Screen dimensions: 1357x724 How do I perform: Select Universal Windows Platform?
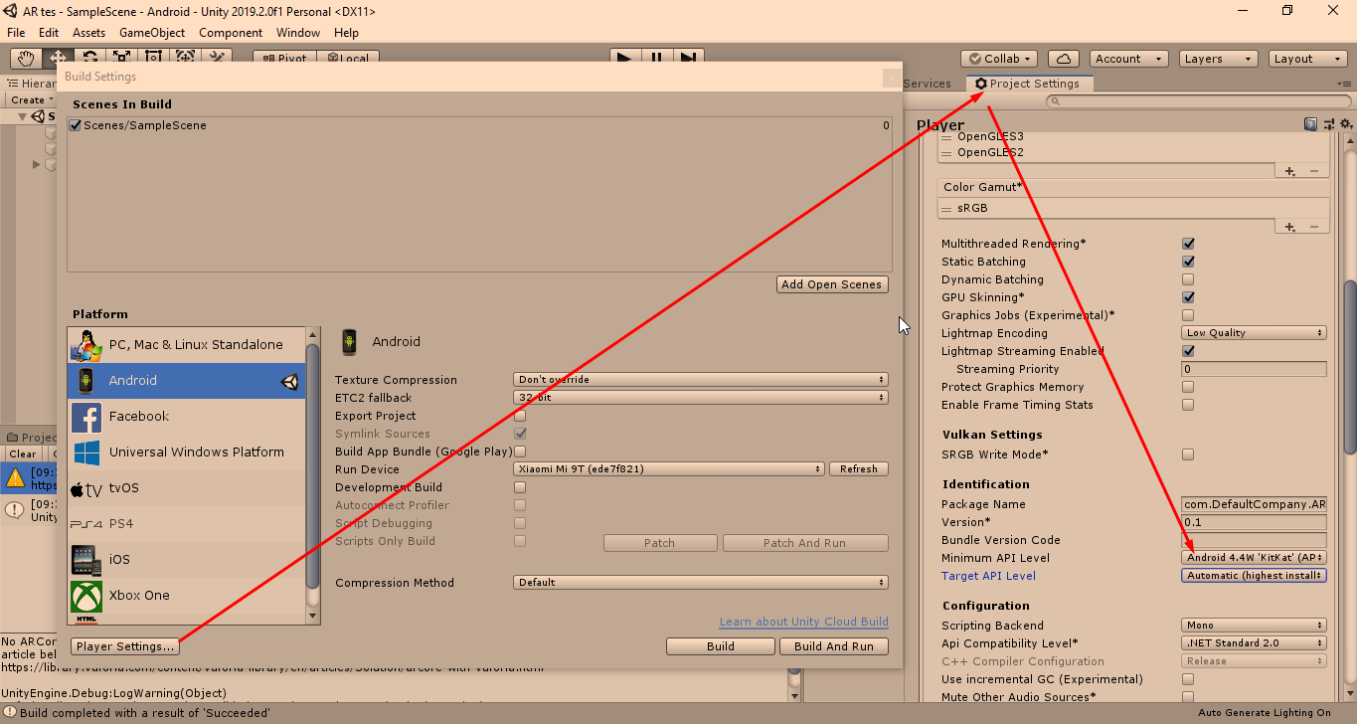click(186, 452)
